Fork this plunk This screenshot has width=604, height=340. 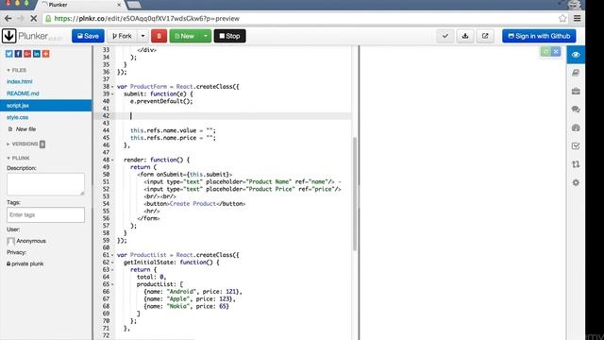tap(122, 36)
